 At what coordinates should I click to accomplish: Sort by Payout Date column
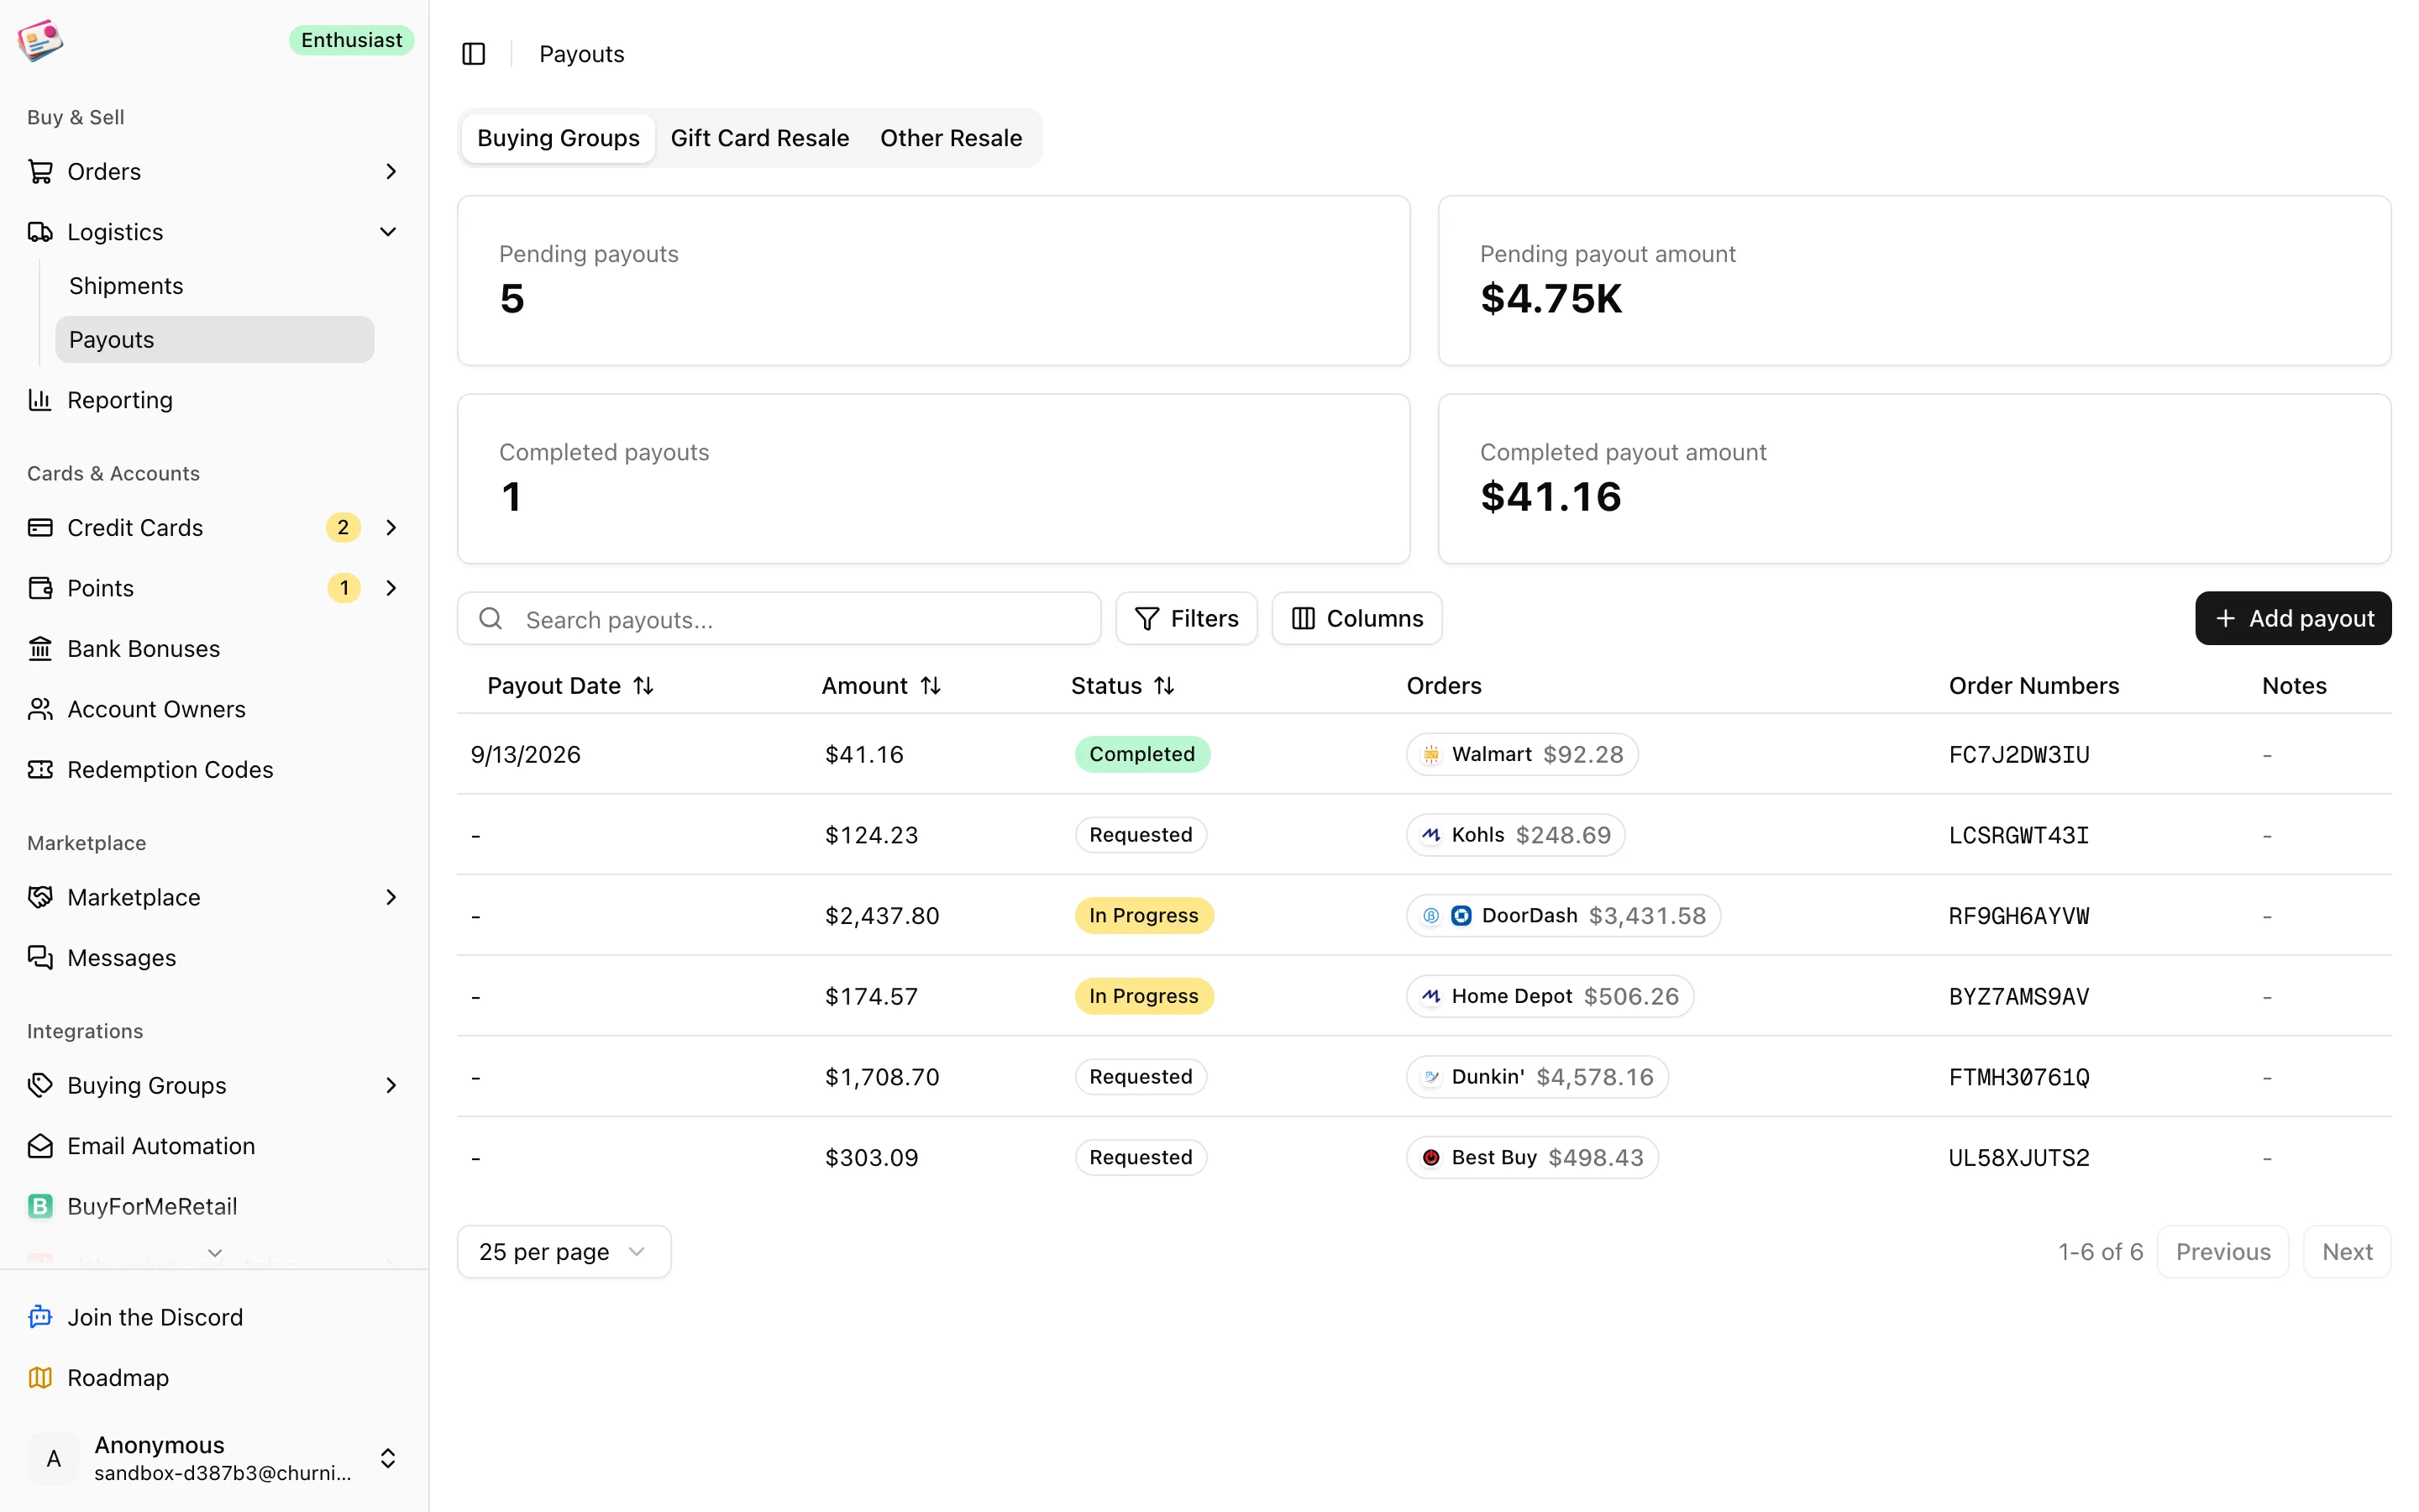(571, 686)
